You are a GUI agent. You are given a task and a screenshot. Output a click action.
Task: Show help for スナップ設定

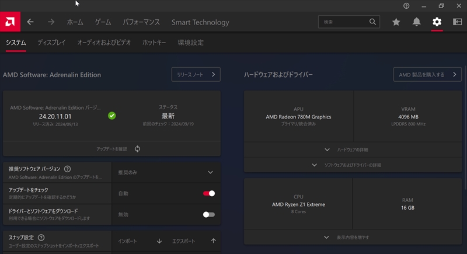pyautogui.click(x=41, y=237)
